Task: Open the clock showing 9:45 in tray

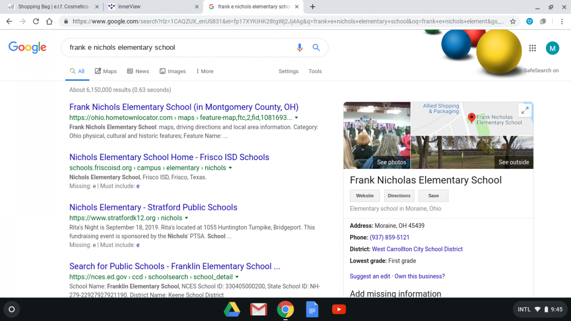Action: click(x=557, y=309)
